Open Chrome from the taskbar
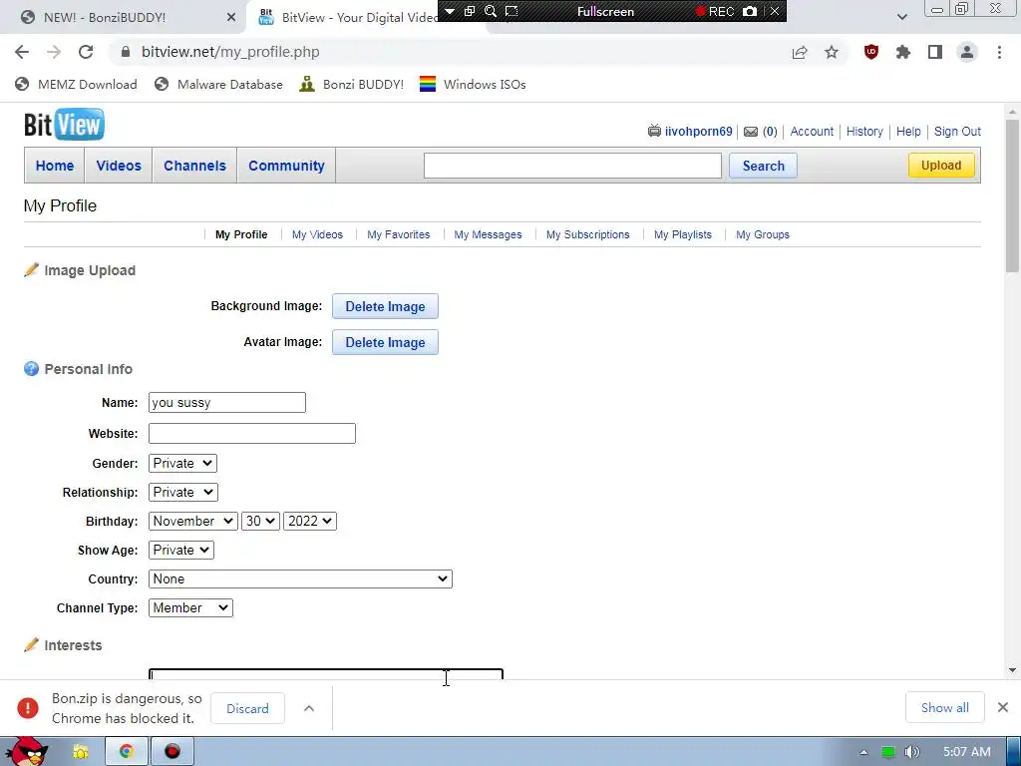 pos(127,752)
